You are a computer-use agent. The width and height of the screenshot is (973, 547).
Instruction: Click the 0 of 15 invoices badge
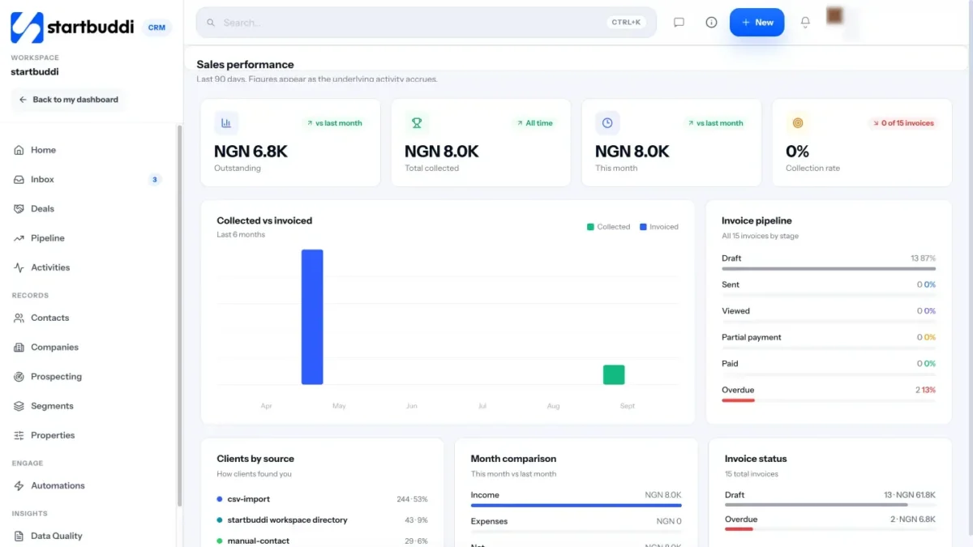pos(902,123)
